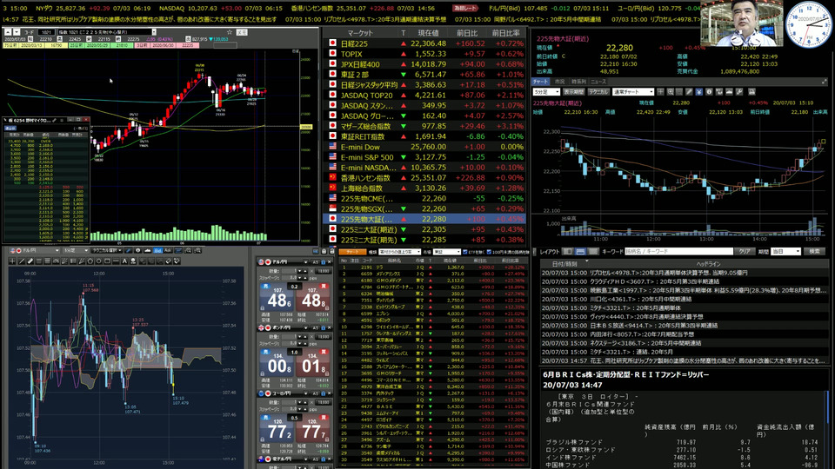Click in the news keyword search field
The image size is (835, 469).
click(678, 251)
